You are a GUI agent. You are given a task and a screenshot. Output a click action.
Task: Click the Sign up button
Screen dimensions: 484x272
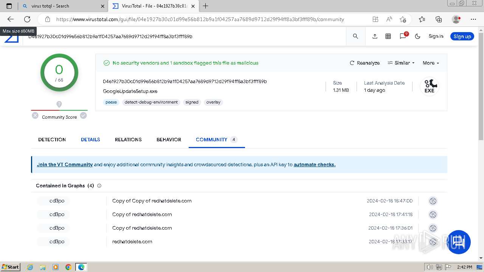click(x=462, y=36)
